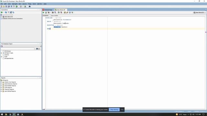Click the binoculars Find DB Object toolbar icon

(x=29, y=6)
